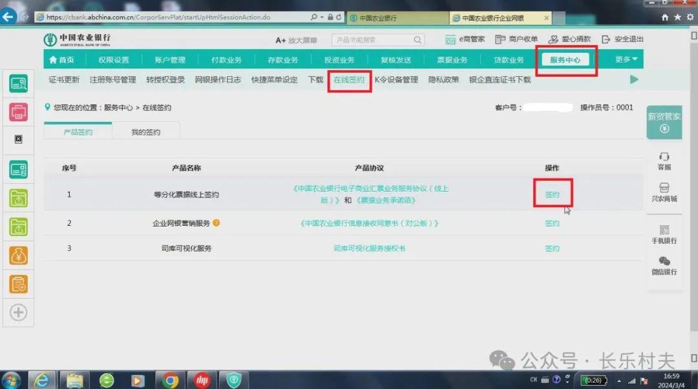Click the lower green folder sidebar icon

coord(18,226)
